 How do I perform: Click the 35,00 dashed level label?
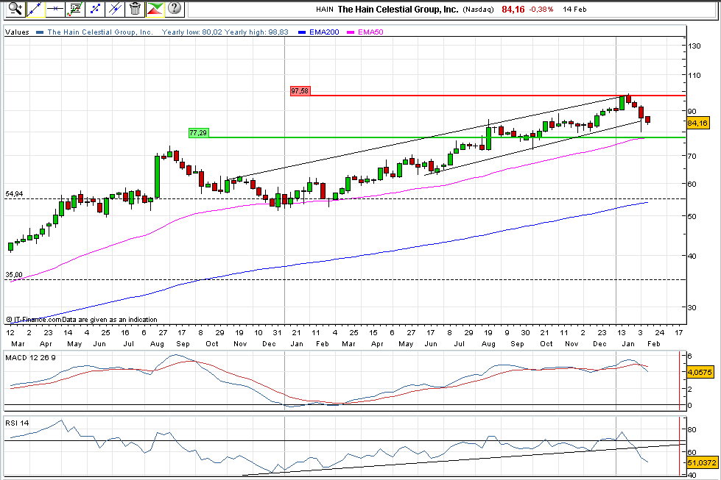pos(14,275)
